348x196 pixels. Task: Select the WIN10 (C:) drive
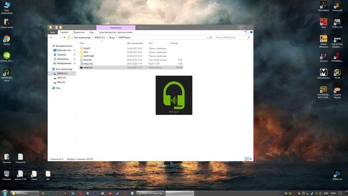pyautogui.click(x=62, y=73)
